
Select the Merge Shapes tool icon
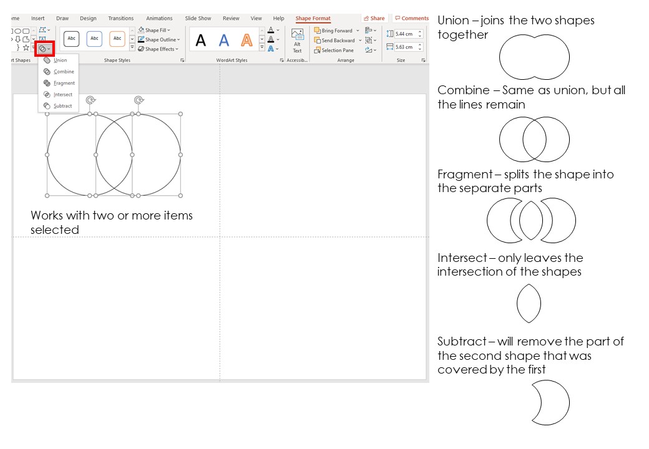[42, 48]
